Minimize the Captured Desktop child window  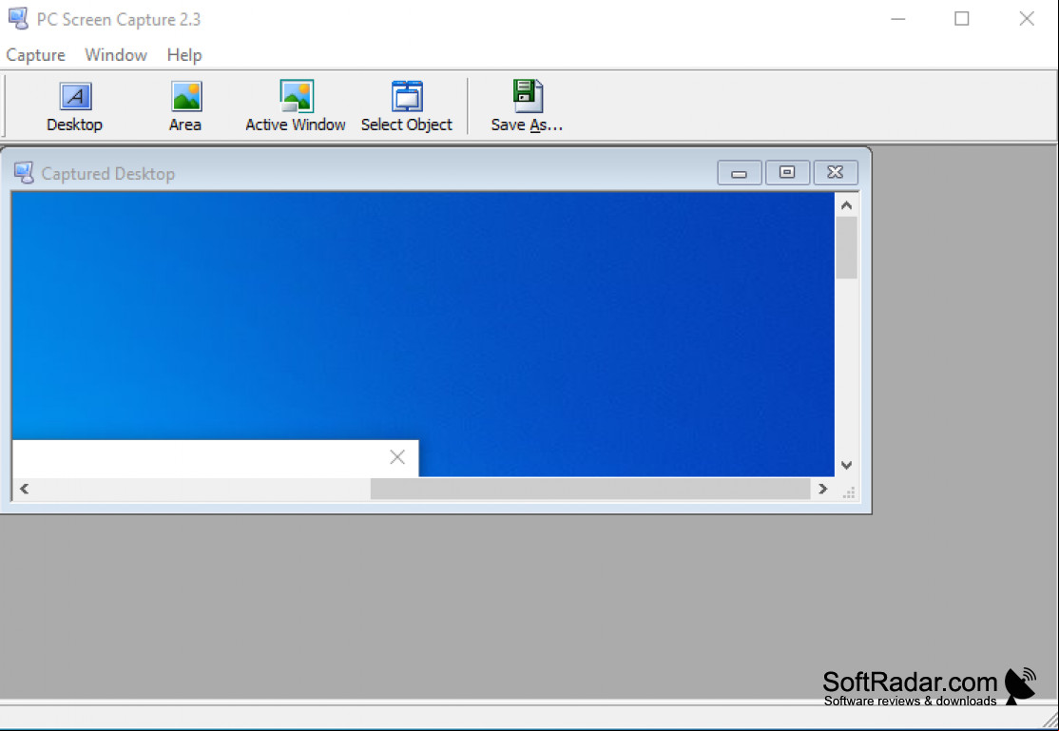pos(740,173)
